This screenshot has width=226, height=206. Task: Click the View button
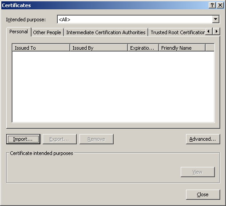[198, 172]
